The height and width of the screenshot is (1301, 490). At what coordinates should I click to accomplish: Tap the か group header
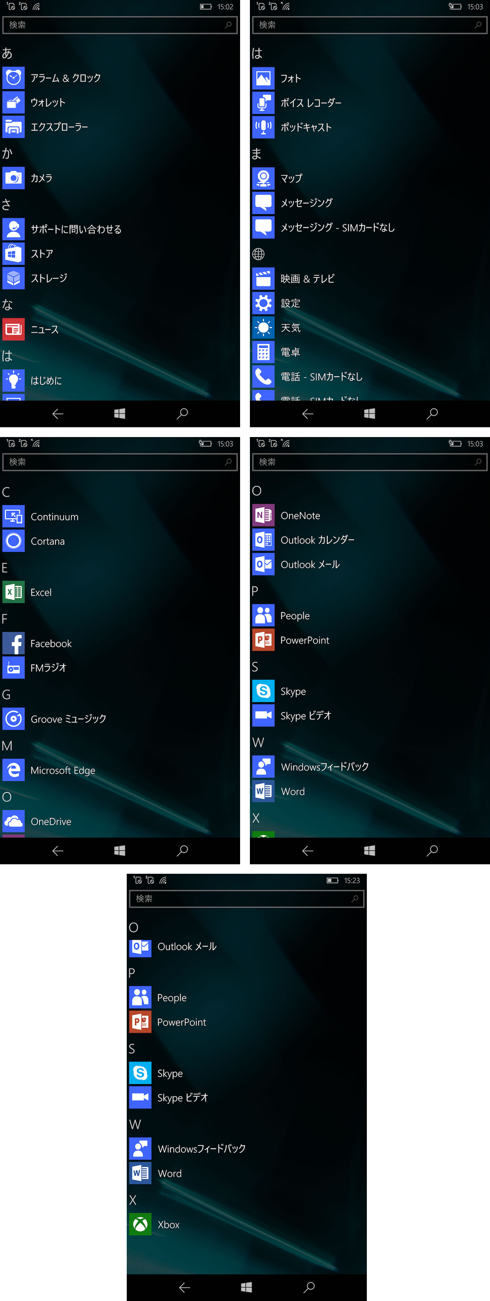click(7, 153)
